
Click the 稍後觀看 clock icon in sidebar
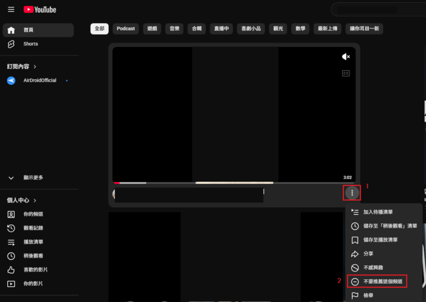pyautogui.click(x=11, y=256)
